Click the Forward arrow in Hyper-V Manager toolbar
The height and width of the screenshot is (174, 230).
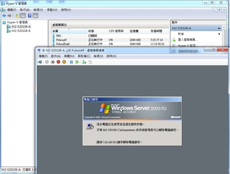pyautogui.click(x=10, y=16)
